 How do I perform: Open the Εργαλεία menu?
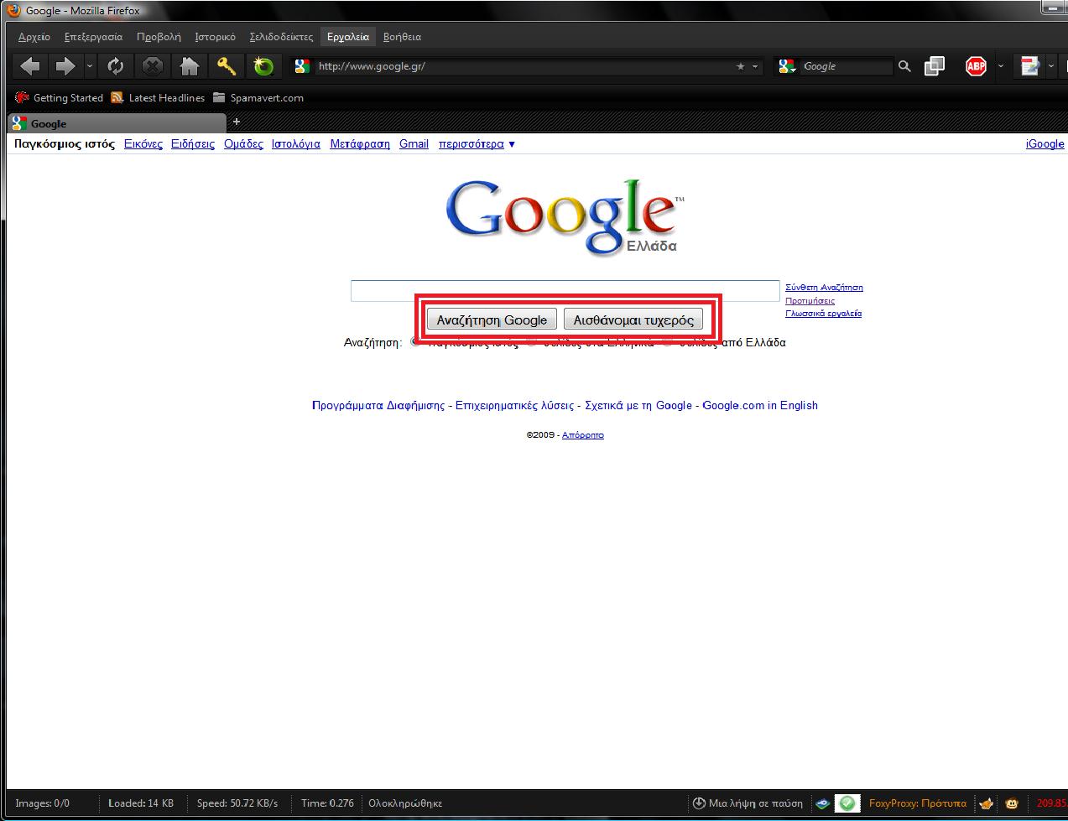pos(348,37)
